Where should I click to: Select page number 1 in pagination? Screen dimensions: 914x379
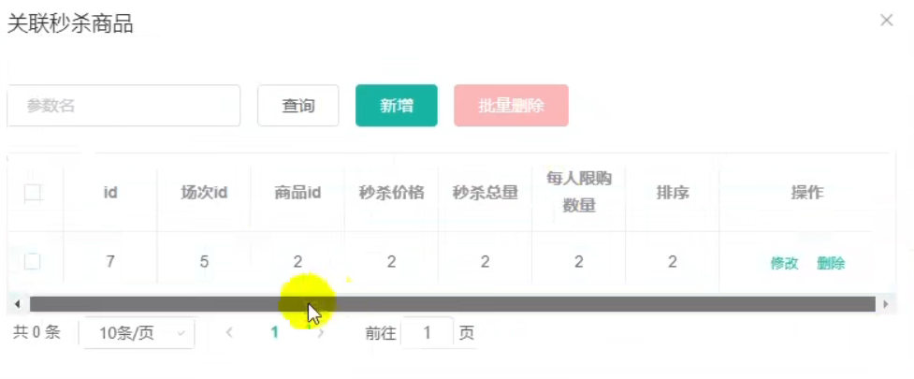(x=275, y=333)
